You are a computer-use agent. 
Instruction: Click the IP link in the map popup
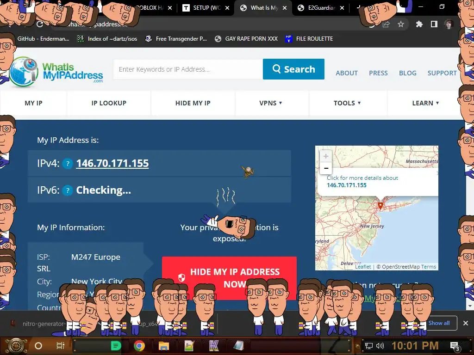pos(346,185)
